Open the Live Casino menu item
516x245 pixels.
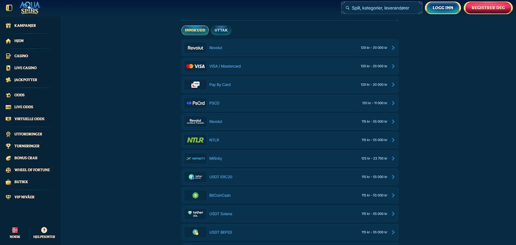click(x=25, y=68)
